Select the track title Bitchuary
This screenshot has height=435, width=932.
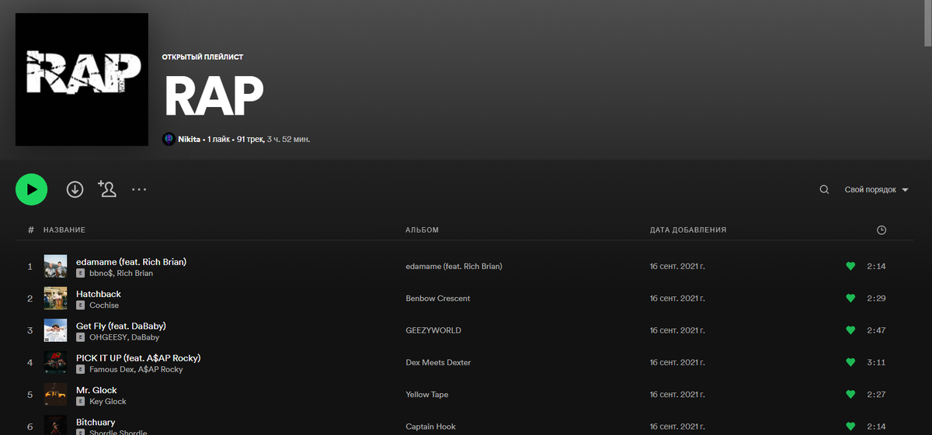[x=96, y=422]
